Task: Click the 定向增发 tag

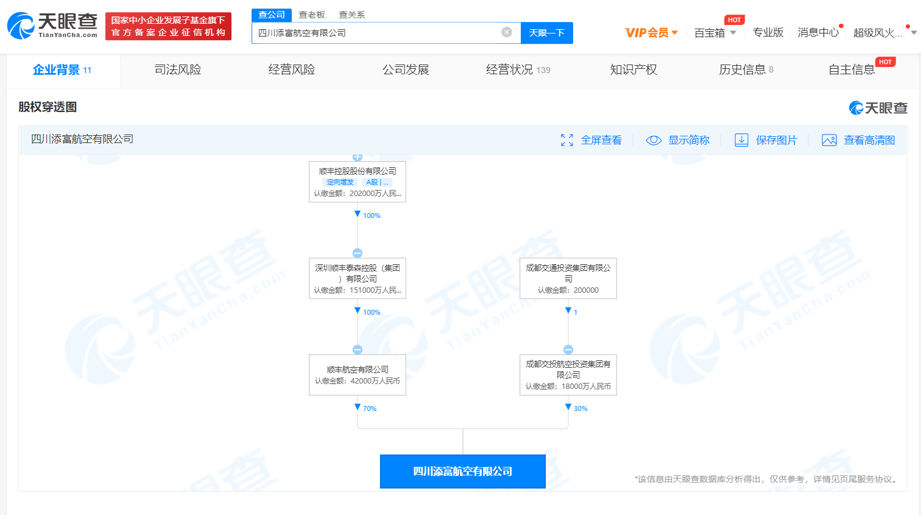Action: 340,182
